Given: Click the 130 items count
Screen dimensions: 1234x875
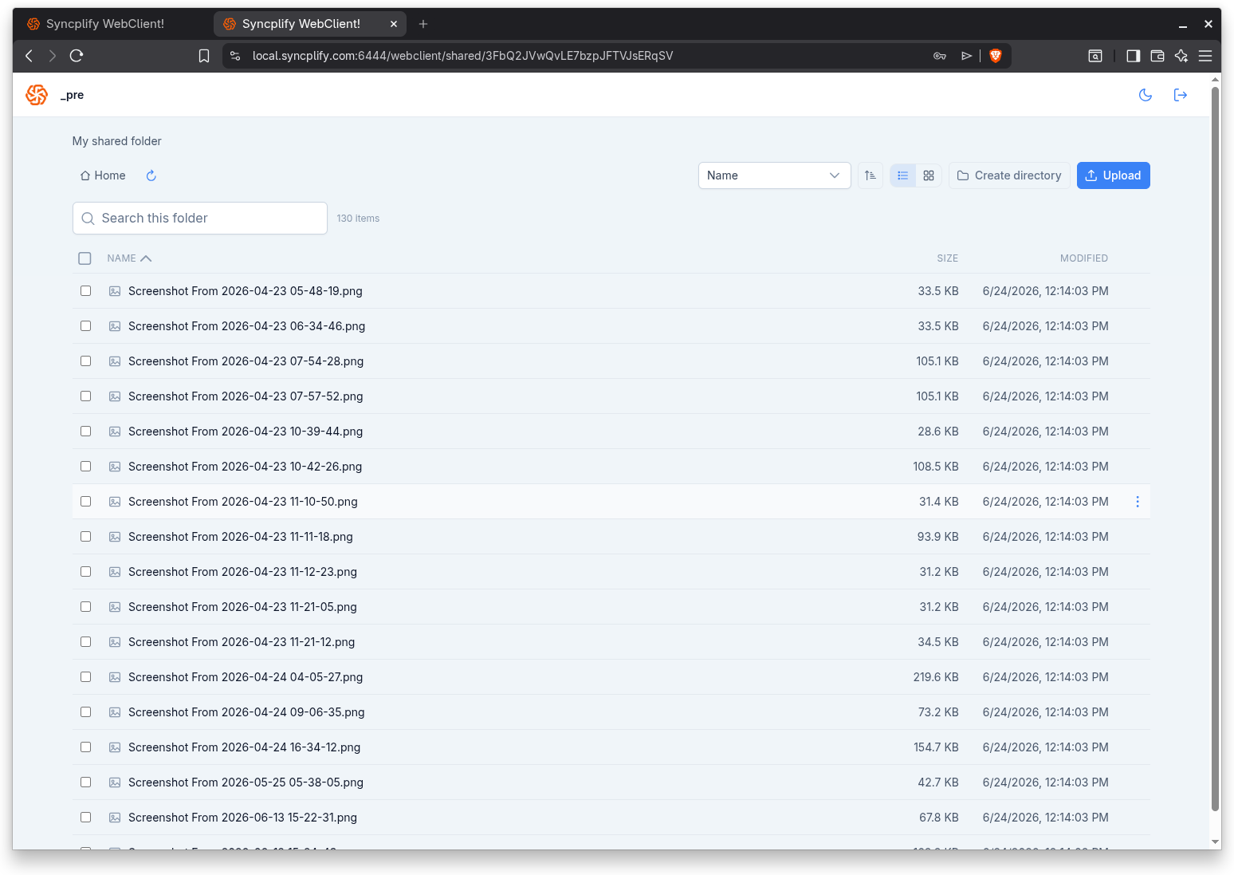Looking at the screenshot, I should click(x=358, y=219).
